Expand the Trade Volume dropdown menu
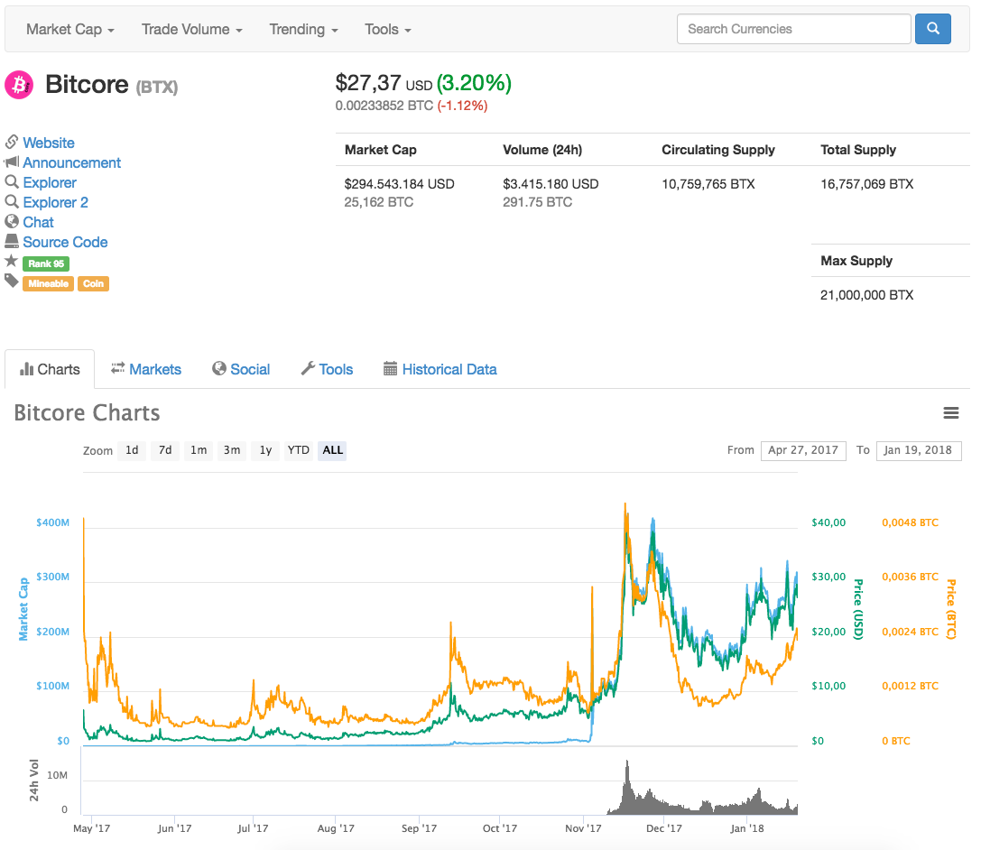Image resolution: width=981 pixels, height=850 pixels. click(x=191, y=30)
